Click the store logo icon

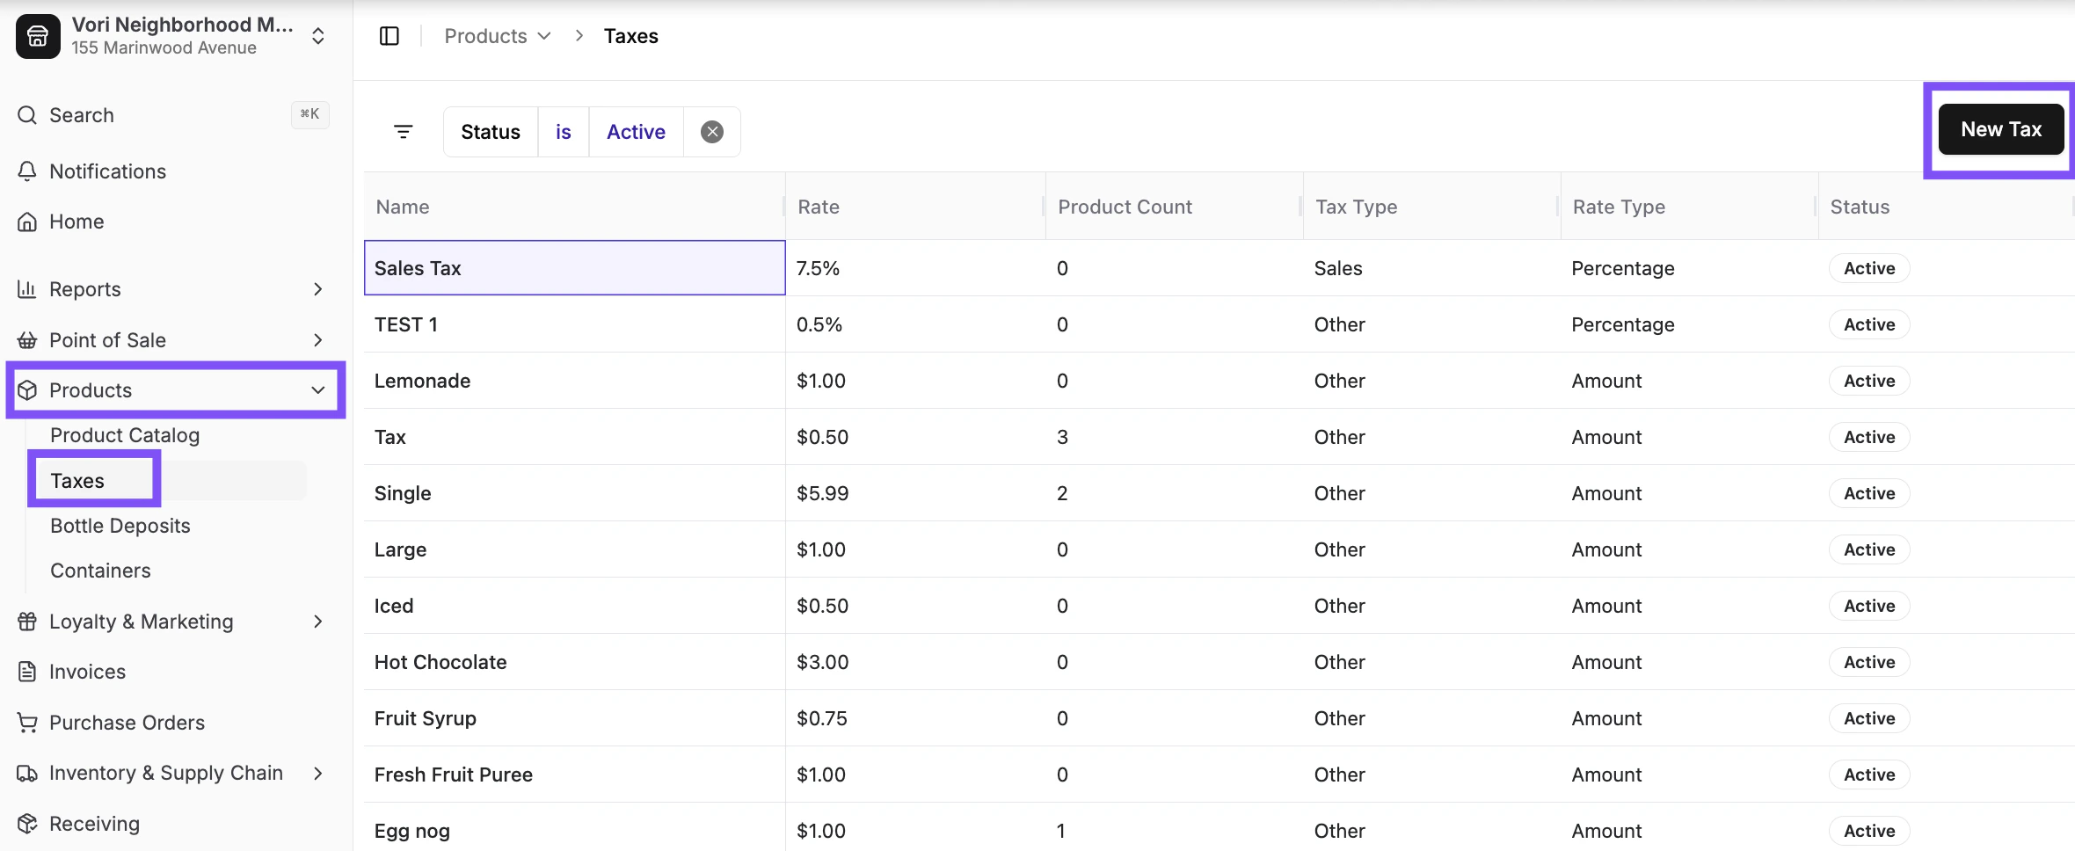pyautogui.click(x=38, y=36)
